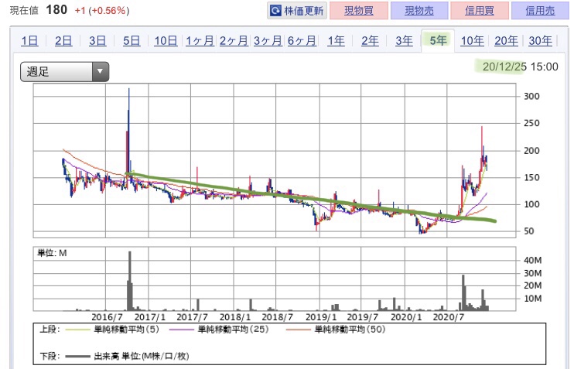574x369 pixels.
Task: Click the orange 50-period average legend line
Action: coord(298,330)
